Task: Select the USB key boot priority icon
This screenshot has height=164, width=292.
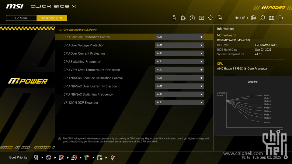Action: coord(87,158)
